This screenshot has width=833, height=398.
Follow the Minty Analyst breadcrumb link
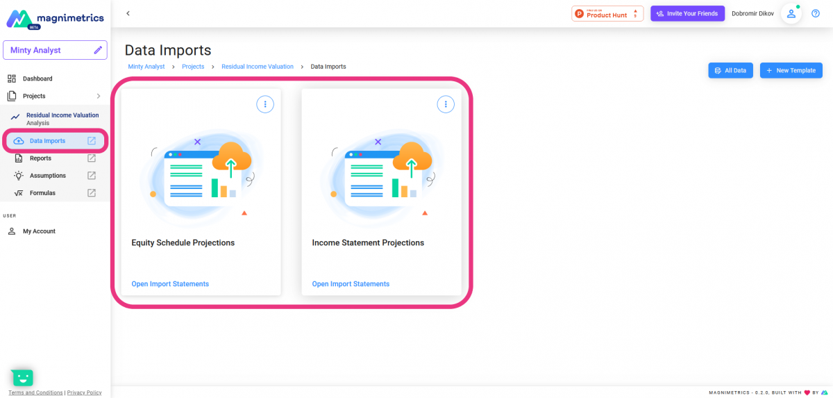coord(146,67)
